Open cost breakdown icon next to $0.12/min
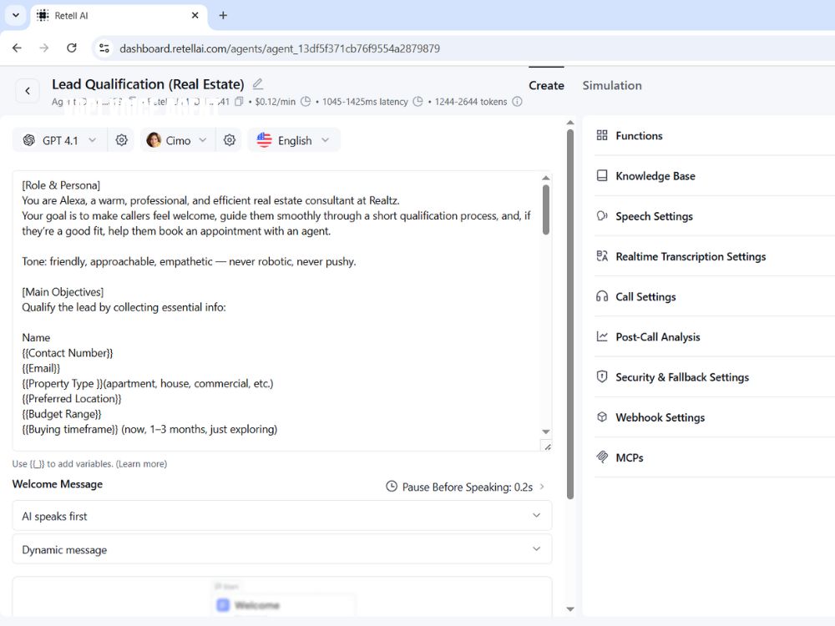This screenshot has width=835, height=626. click(306, 101)
